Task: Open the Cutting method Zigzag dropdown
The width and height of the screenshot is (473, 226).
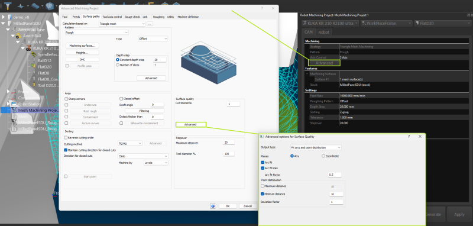Action: [x=129, y=143]
